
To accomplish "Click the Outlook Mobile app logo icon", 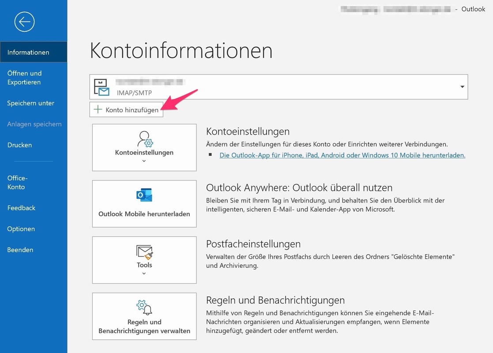I will [144, 195].
